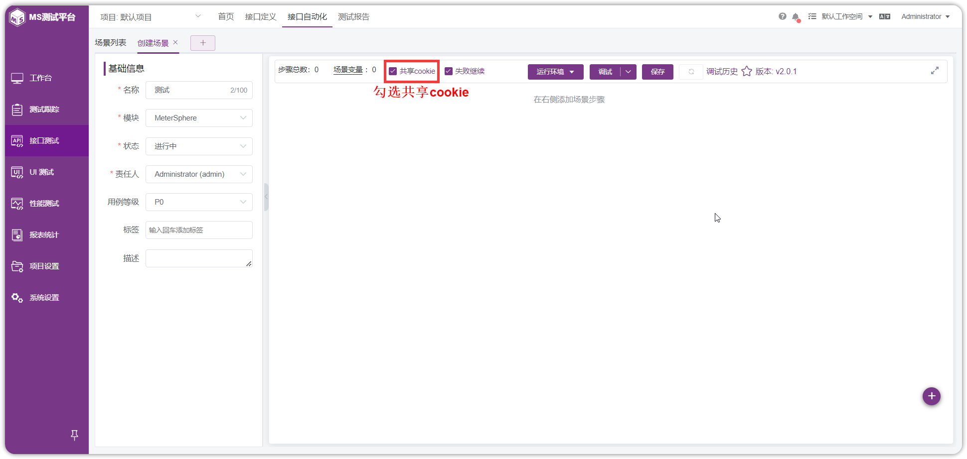Image resolution: width=967 pixels, height=459 pixels.
Task: Click the 调试 debug button
Action: point(605,72)
